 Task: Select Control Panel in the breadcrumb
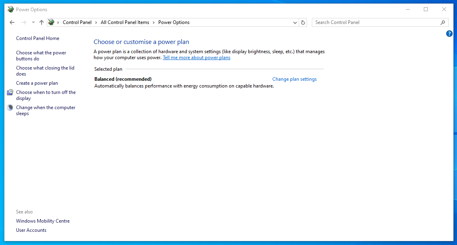point(77,22)
